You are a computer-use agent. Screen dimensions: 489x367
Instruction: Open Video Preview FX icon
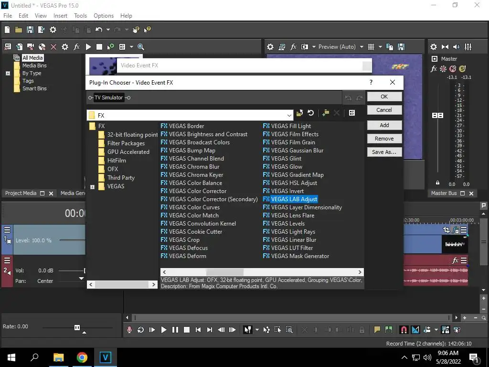(293, 47)
